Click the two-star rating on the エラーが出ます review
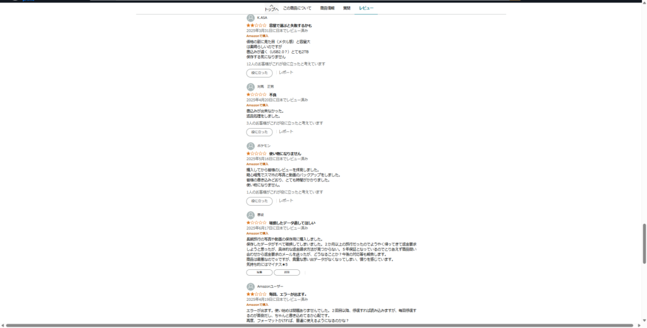This screenshot has height=328, width=647. point(257,294)
